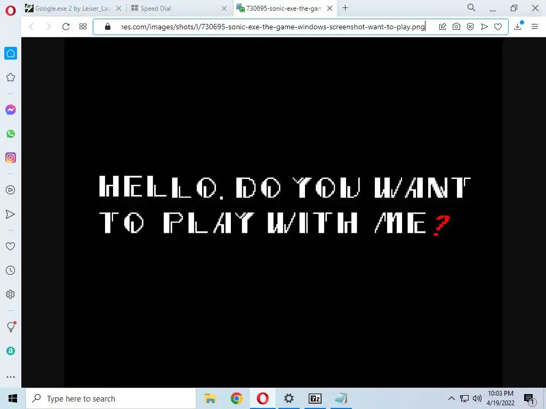Click the address bar URL field
The height and width of the screenshot is (409, 546).
click(x=272, y=27)
